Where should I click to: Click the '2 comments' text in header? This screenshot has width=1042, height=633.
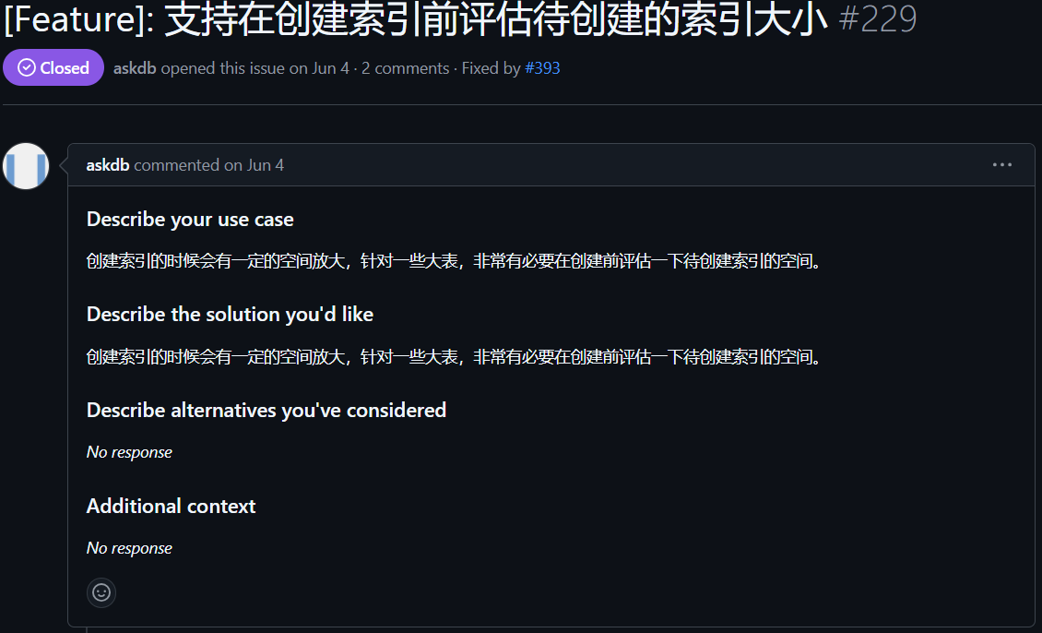[406, 68]
